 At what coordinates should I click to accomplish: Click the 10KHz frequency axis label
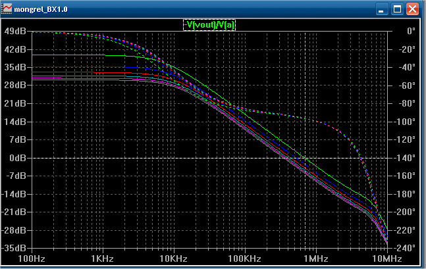click(173, 258)
